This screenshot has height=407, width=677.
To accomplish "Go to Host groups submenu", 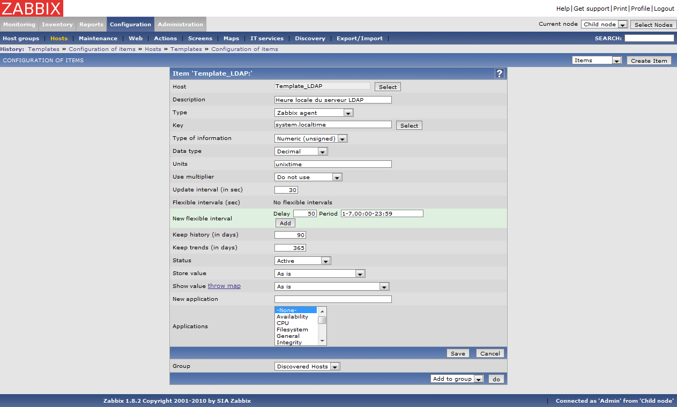I will click(21, 39).
